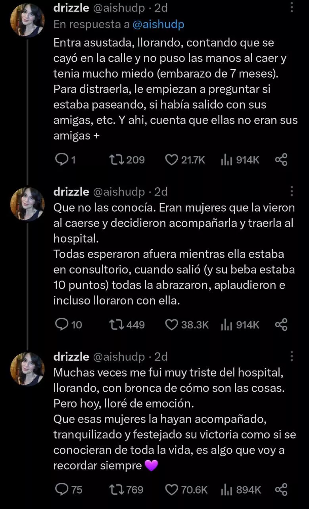Reply to the tweet with 75 comments
Image resolution: width=309 pixels, height=509 pixels.
pos(61,490)
